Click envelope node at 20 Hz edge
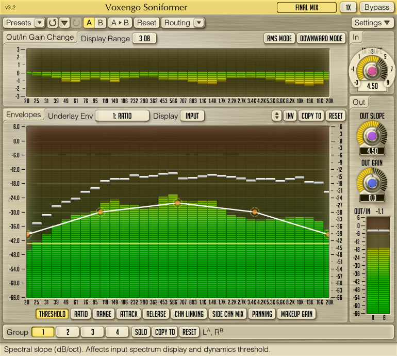This screenshot has width=397, height=356. coord(28,234)
